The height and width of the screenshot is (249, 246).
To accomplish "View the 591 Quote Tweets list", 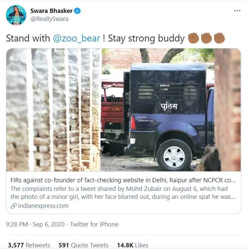I will coord(84,245).
